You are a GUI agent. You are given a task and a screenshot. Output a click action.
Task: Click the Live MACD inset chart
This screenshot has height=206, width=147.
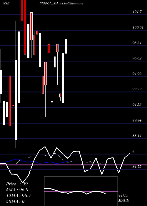point(81,191)
